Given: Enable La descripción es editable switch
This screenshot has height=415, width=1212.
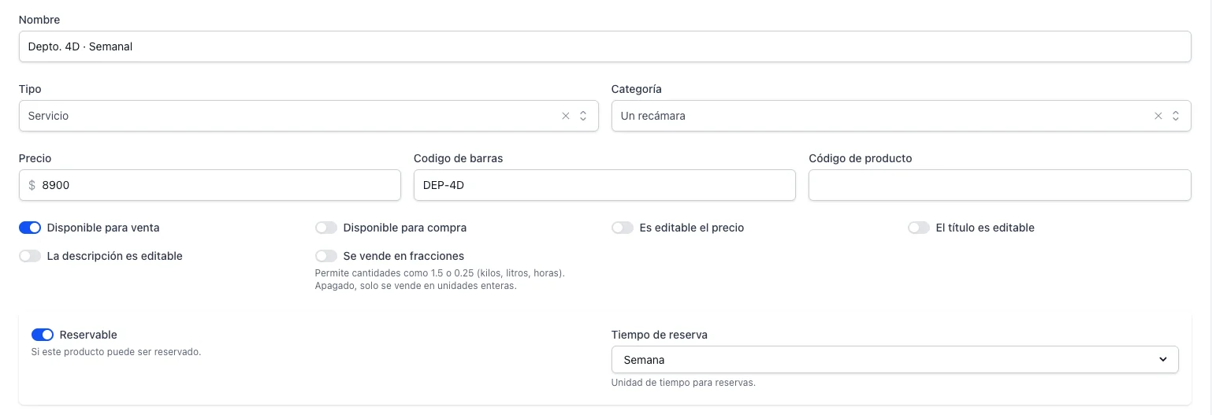Looking at the screenshot, I should (x=30, y=256).
